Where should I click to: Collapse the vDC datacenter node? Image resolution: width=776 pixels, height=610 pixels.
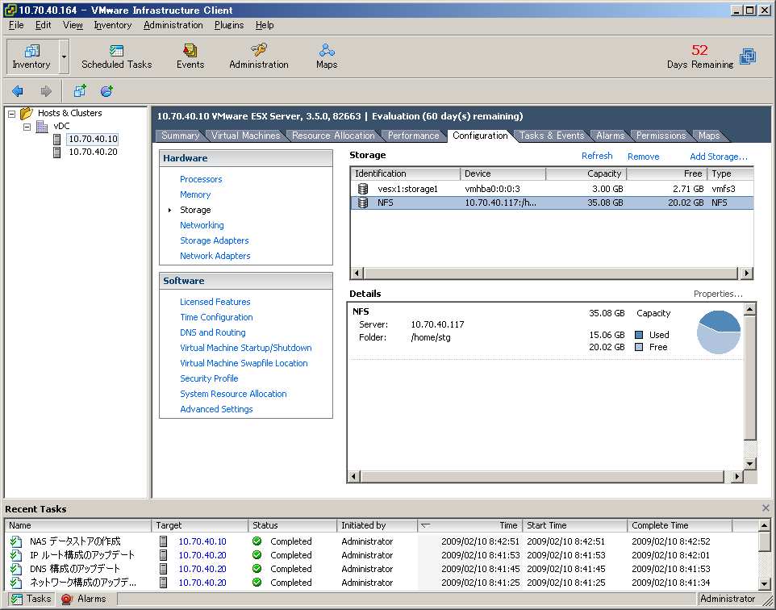pyautogui.click(x=27, y=127)
